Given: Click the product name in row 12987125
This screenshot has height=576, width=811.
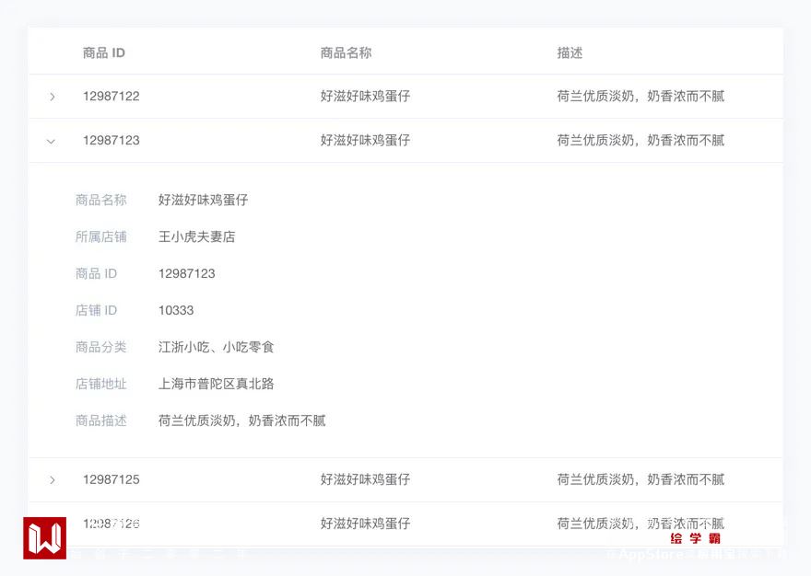Looking at the screenshot, I should (365, 480).
